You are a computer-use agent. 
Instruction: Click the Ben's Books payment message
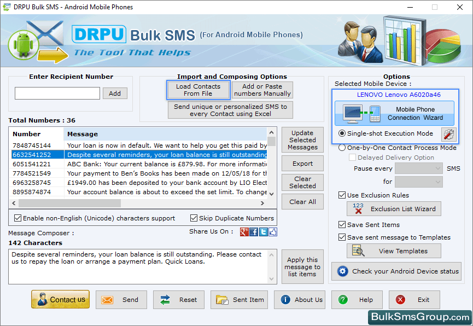[167, 173]
